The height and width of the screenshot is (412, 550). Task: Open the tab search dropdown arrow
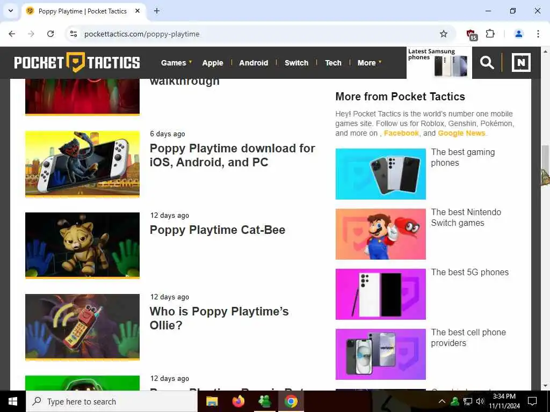[11, 11]
